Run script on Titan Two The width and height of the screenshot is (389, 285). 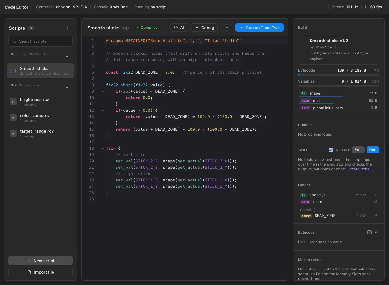pos(260,28)
